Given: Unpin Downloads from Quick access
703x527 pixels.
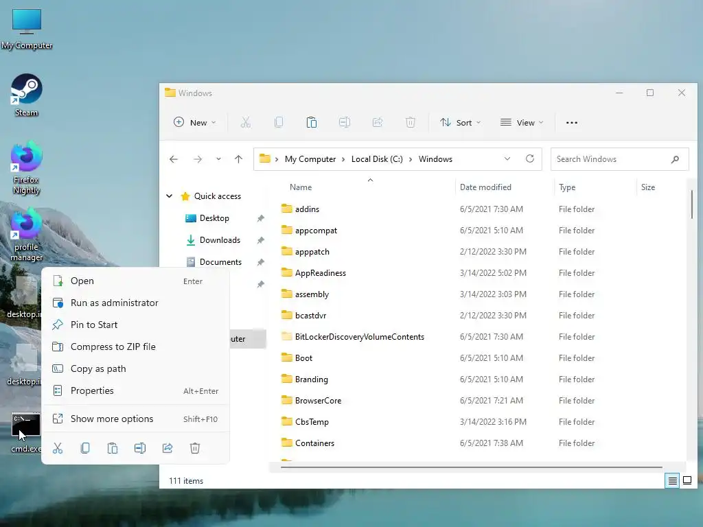Looking at the screenshot, I should [260, 240].
